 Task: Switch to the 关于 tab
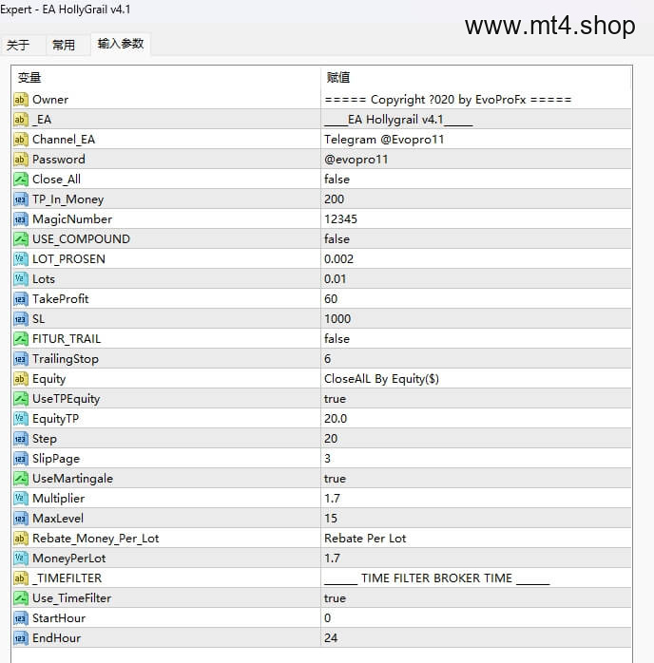[18, 45]
